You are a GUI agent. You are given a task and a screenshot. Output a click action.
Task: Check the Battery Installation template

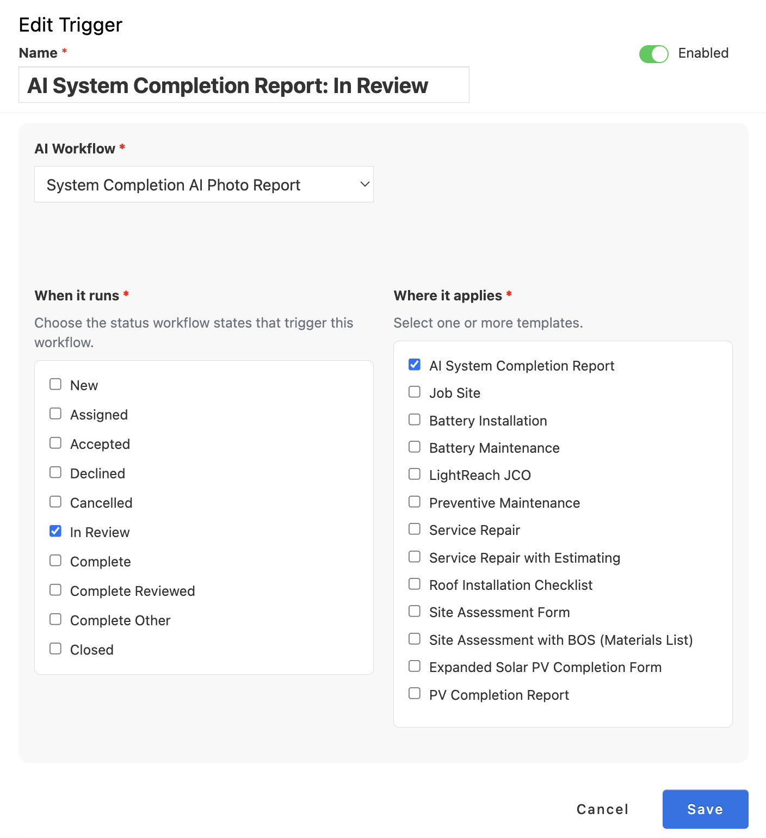click(415, 420)
